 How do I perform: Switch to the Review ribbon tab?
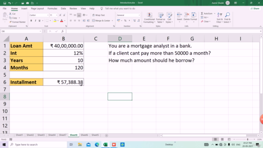point(73,9)
